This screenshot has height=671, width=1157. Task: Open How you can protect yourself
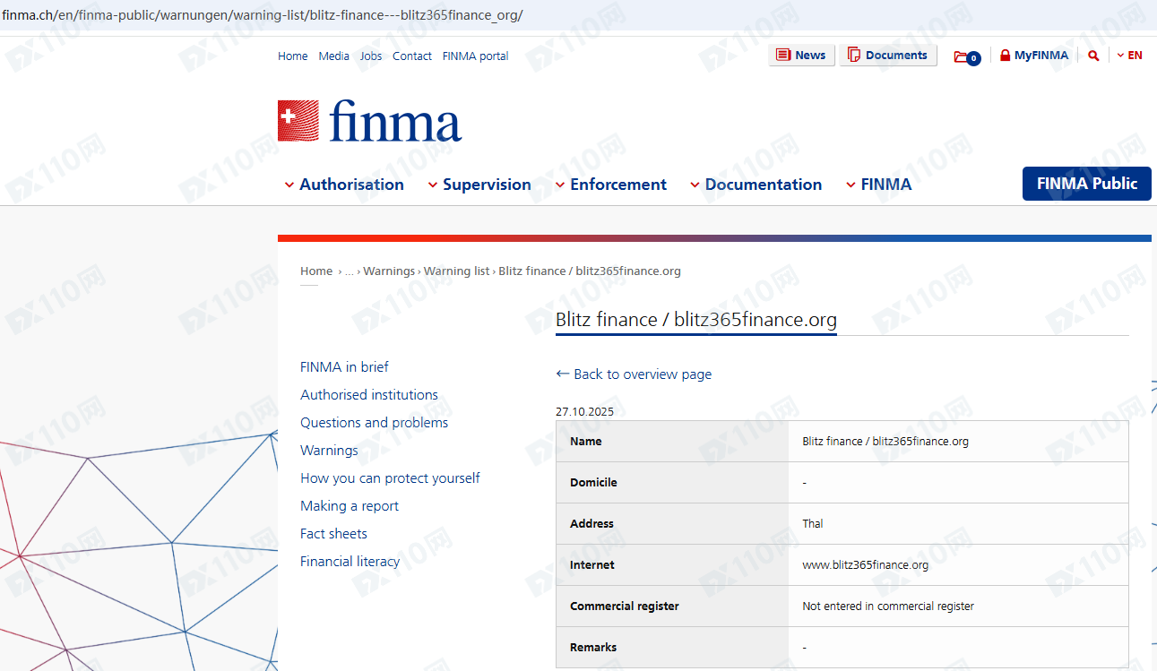tap(390, 478)
